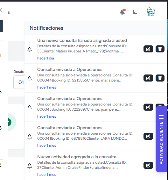Click bell icon beside 'Nueva actividad agregada' notification
168x180 pixels.
click(x=30, y=166)
